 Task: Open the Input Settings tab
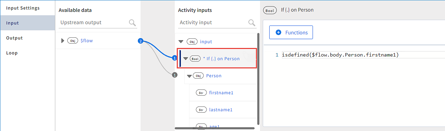pos(23,8)
